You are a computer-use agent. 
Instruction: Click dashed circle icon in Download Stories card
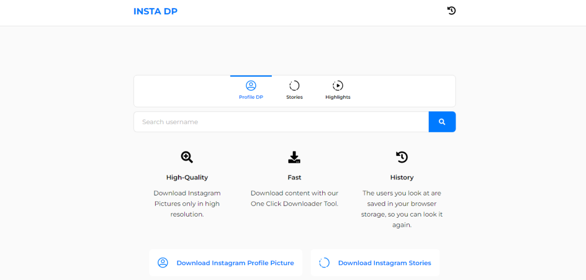pos(324,263)
